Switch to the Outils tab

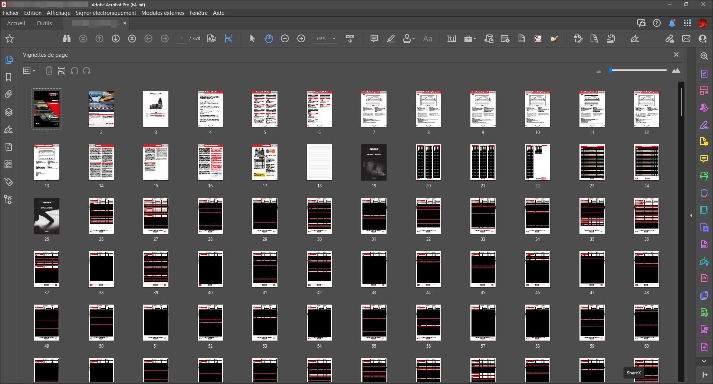coord(44,23)
